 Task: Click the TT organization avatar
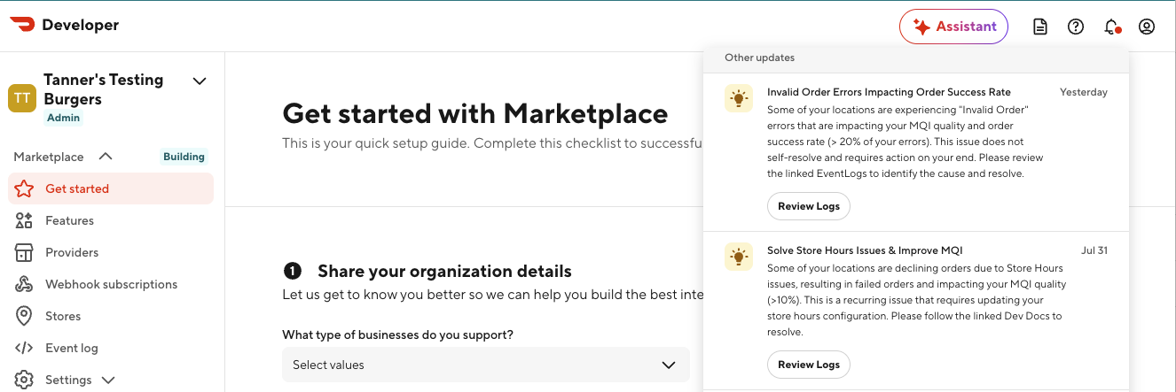coord(22,98)
